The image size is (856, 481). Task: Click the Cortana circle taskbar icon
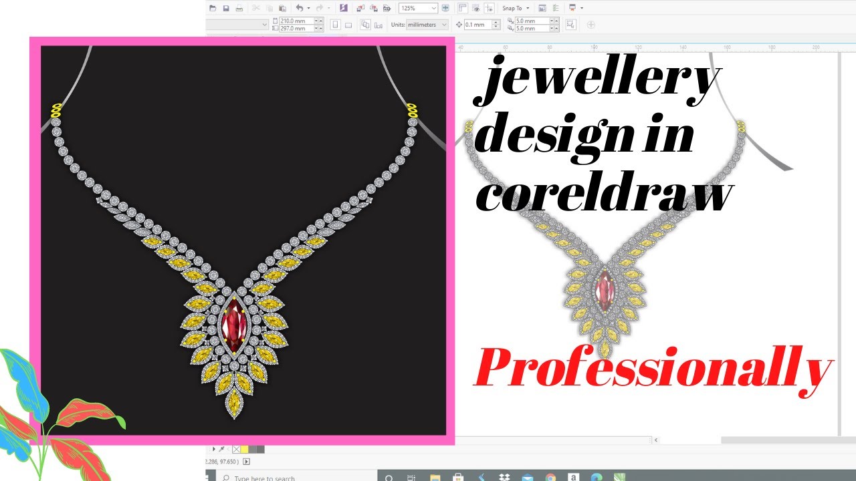pos(389,478)
